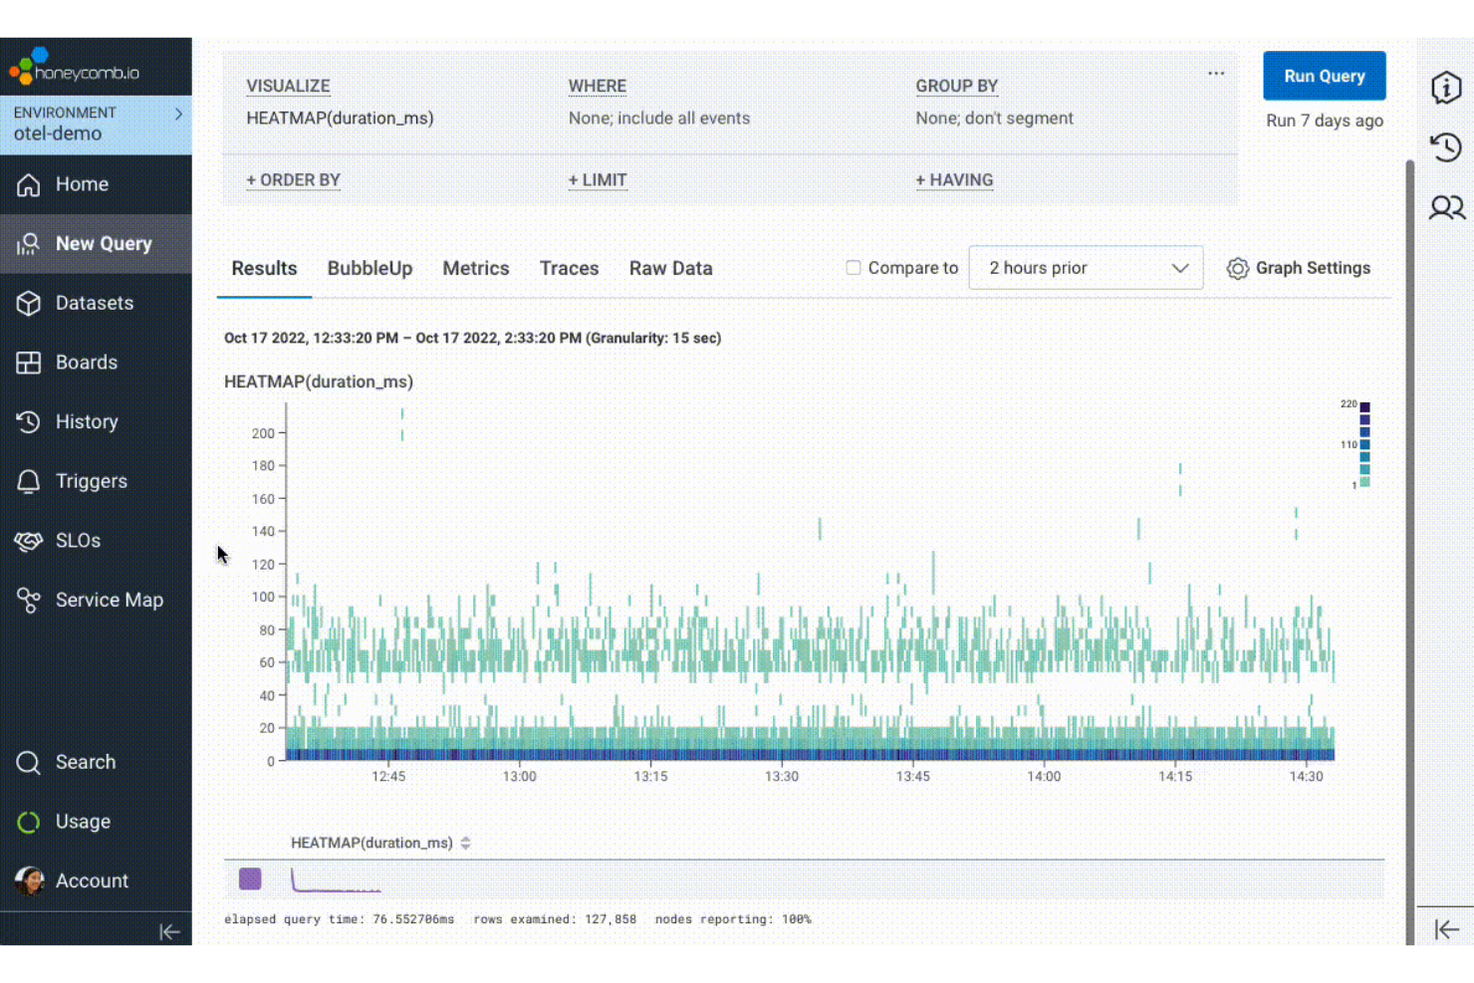
Task: Add a clause with the HAVING link
Action: (954, 179)
